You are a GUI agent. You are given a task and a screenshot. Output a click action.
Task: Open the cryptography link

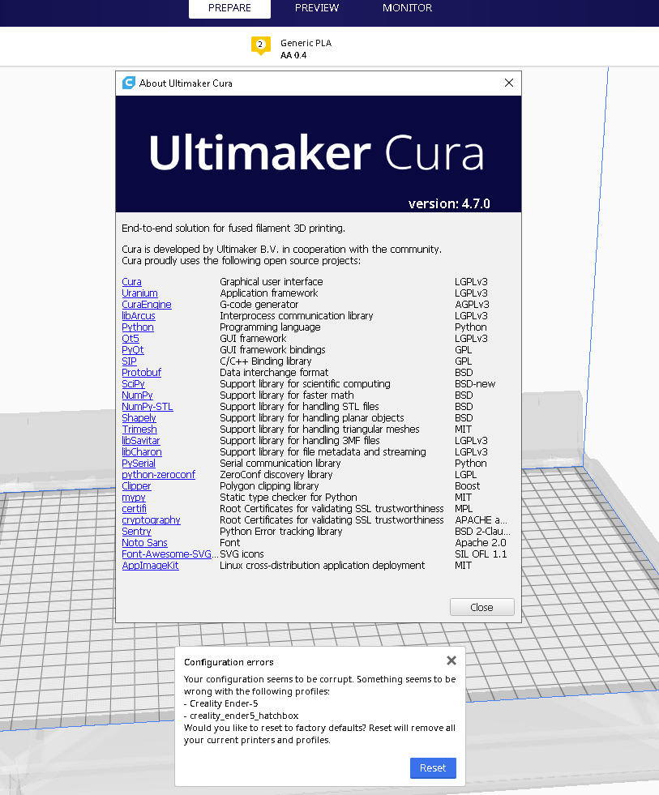(x=151, y=519)
